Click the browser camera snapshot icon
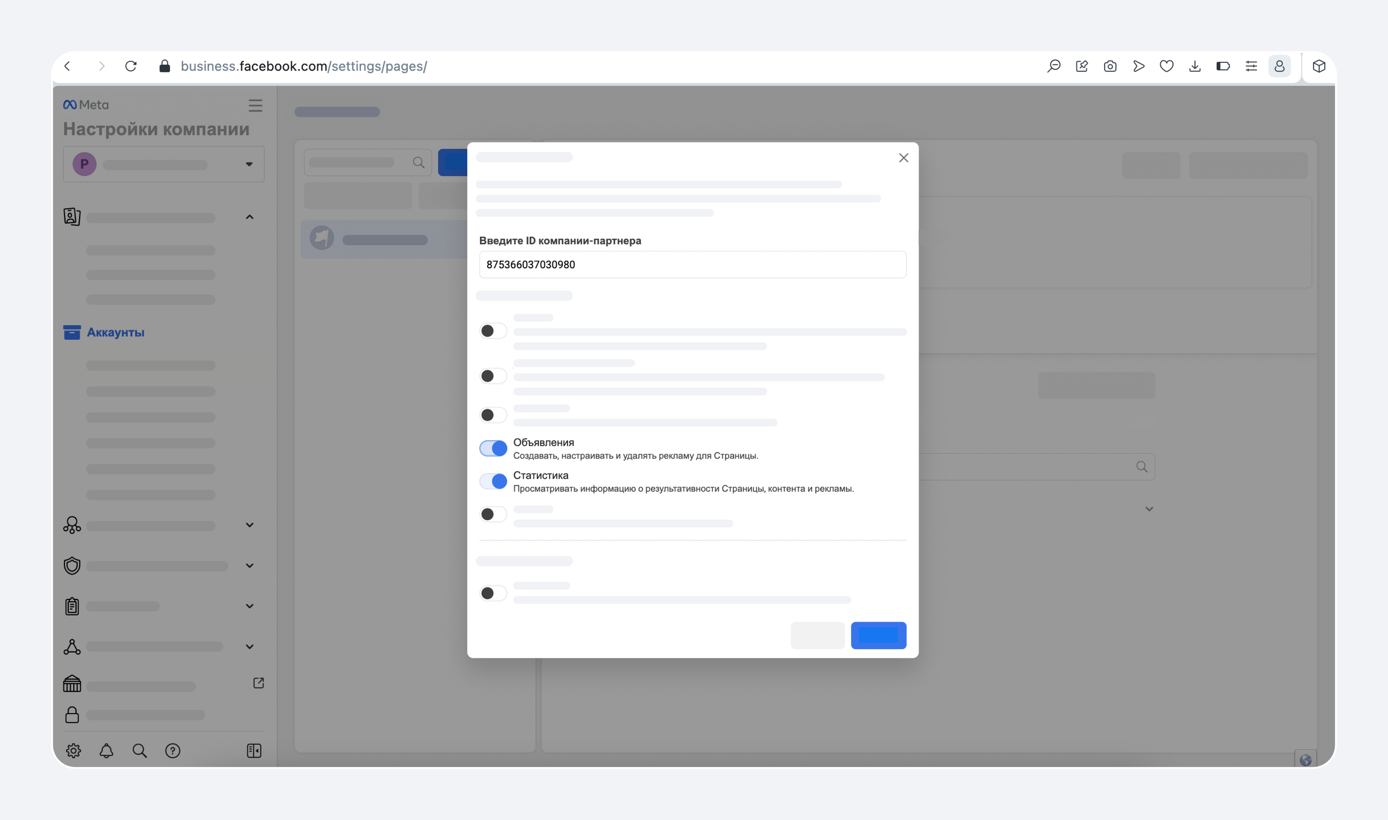1388x820 pixels. click(x=1110, y=66)
